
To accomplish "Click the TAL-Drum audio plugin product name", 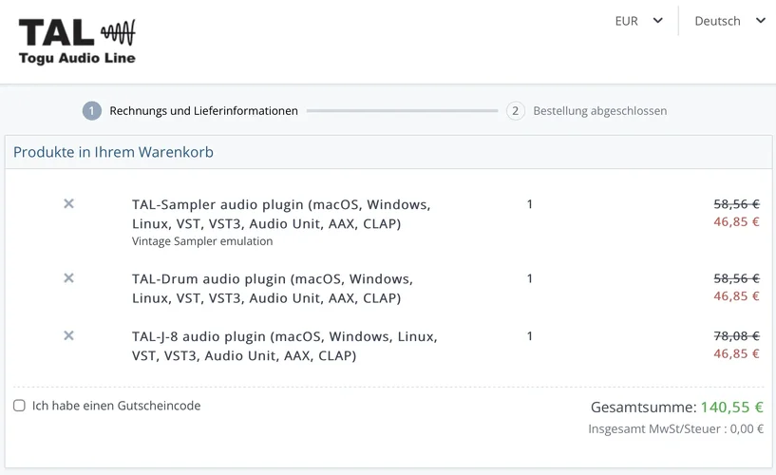I will click(x=272, y=289).
